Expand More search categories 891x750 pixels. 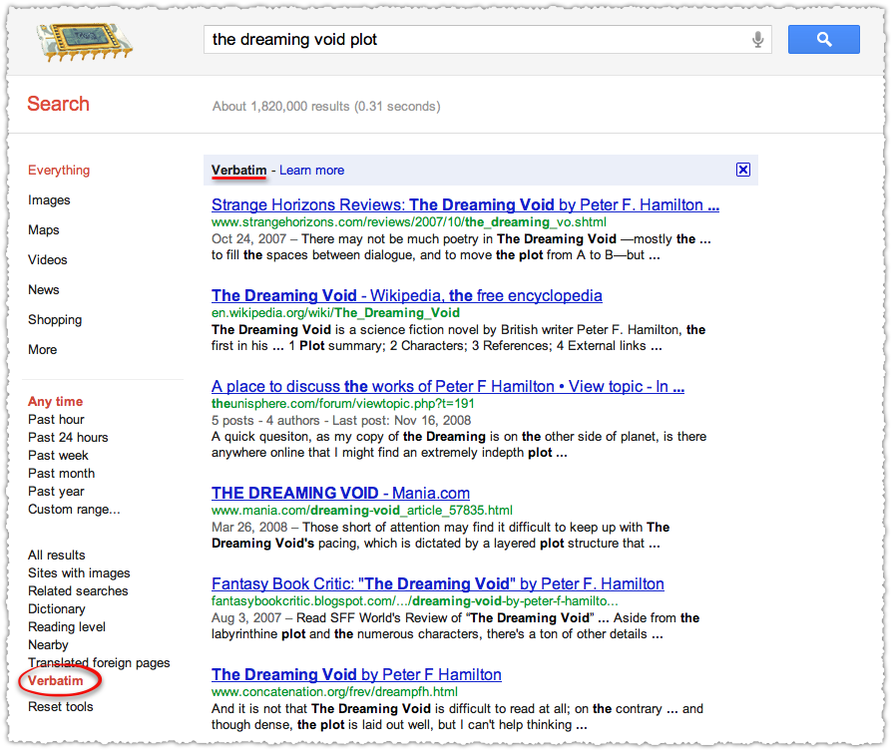(x=43, y=349)
